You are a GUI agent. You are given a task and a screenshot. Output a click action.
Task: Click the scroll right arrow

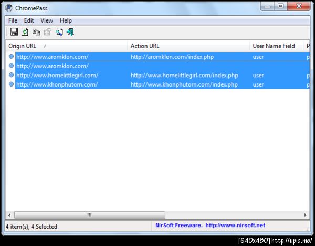pyautogui.click(x=306, y=215)
